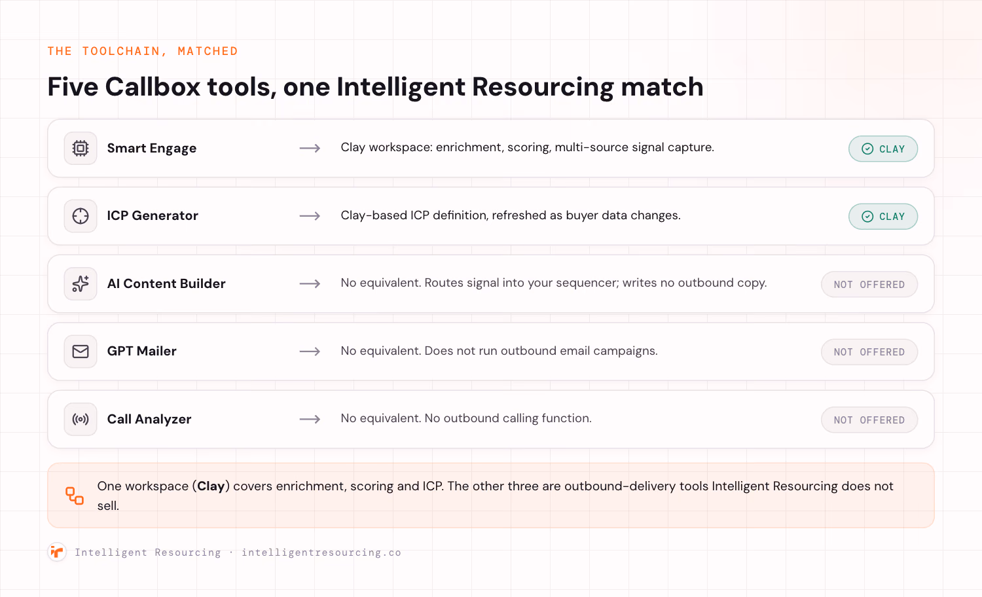Click the arrow next to AI Content Builder
Viewport: 982px width, 597px height.
pyautogui.click(x=310, y=283)
